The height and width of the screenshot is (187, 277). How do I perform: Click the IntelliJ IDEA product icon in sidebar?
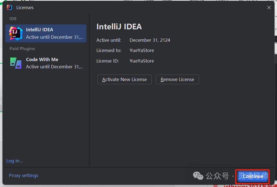pos(16,33)
